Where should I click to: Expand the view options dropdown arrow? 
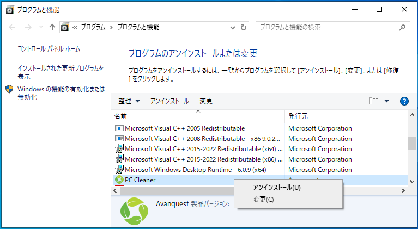[386, 101]
